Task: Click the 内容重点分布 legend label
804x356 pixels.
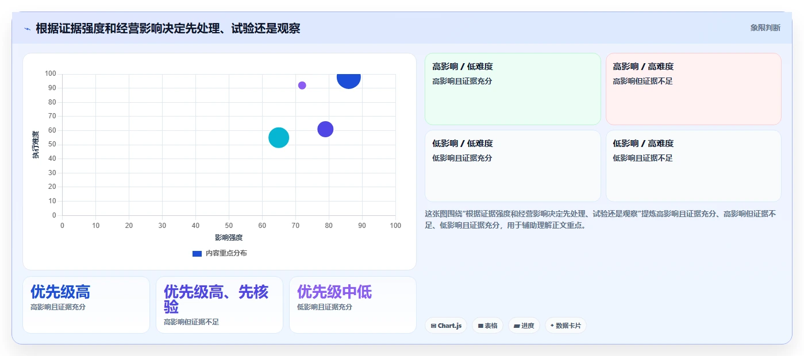Action: coord(226,253)
